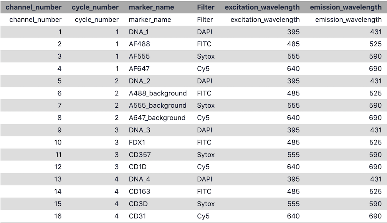Click the bold Filter column header
Viewport: 387px width, 223px height.
coord(206,7)
